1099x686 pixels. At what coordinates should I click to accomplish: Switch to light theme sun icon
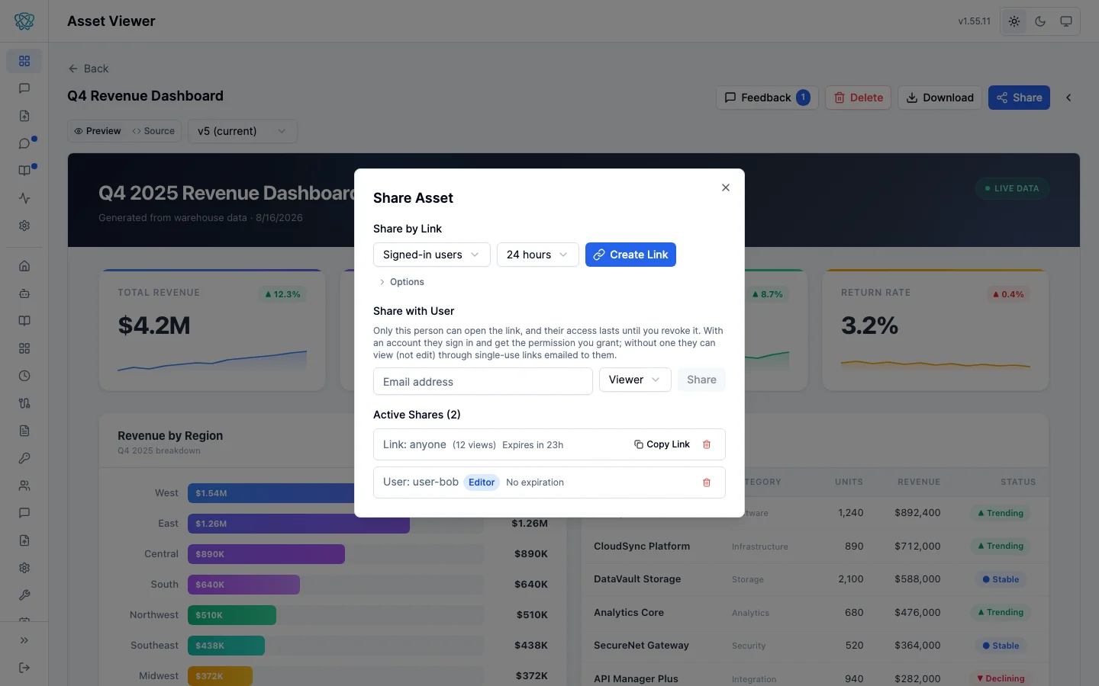coord(1014,21)
